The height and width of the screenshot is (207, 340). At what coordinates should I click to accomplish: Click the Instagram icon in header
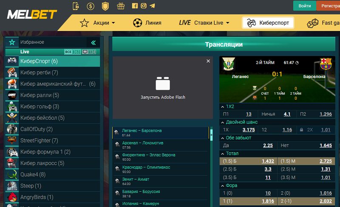144,6
